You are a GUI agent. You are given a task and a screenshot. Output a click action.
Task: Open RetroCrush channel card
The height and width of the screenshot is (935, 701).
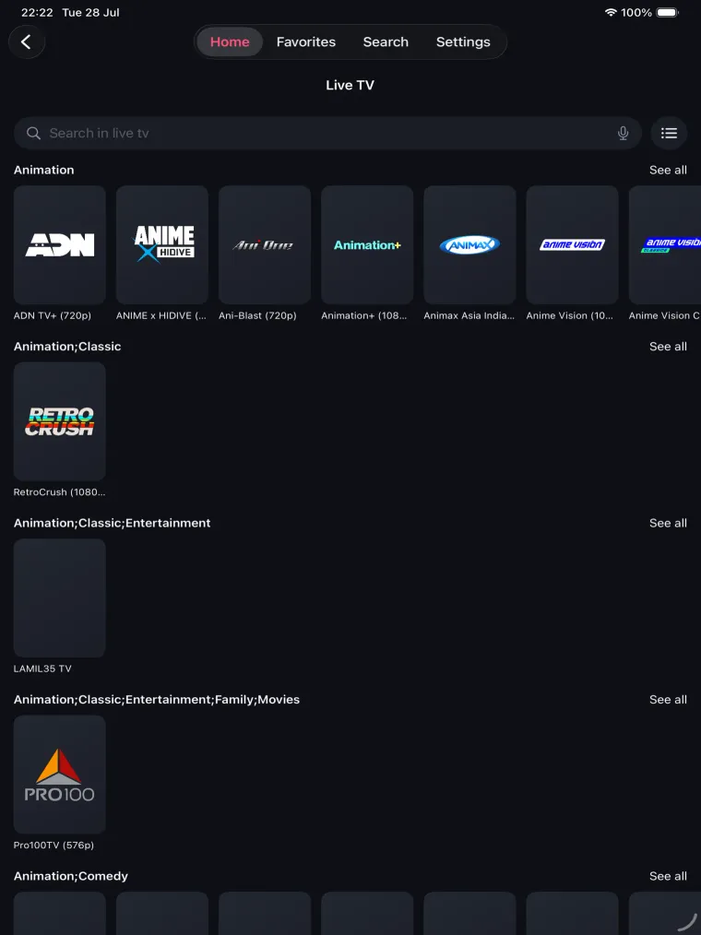coord(60,421)
